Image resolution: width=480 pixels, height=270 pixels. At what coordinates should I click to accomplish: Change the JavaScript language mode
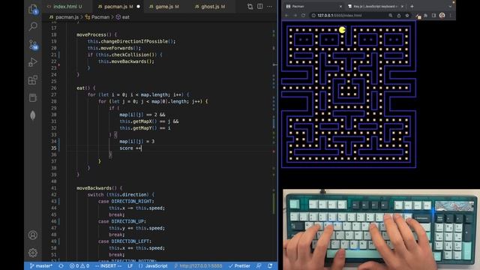[x=153, y=266]
